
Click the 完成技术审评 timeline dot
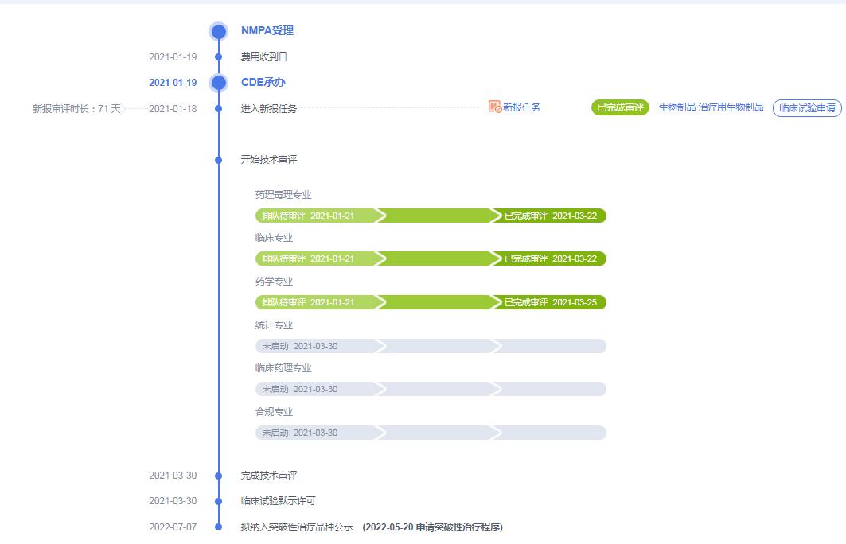point(217,476)
